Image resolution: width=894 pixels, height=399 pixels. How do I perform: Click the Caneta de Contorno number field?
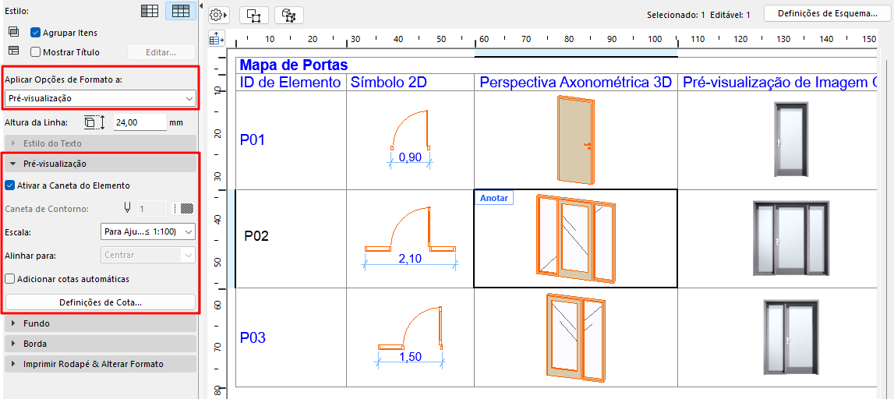coord(152,209)
